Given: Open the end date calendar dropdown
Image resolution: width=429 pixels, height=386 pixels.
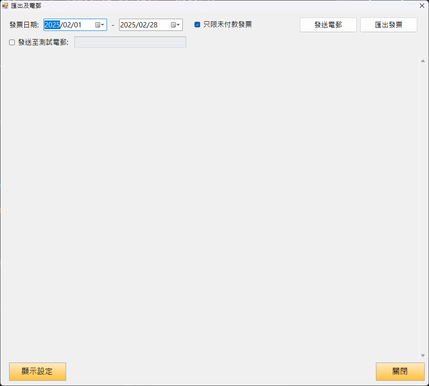Looking at the screenshot, I should click(x=175, y=25).
